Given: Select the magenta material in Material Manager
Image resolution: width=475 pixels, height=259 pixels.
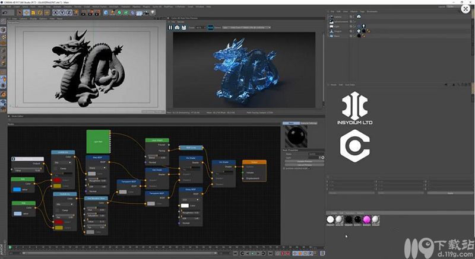Looking at the screenshot, I should [366, 220].
